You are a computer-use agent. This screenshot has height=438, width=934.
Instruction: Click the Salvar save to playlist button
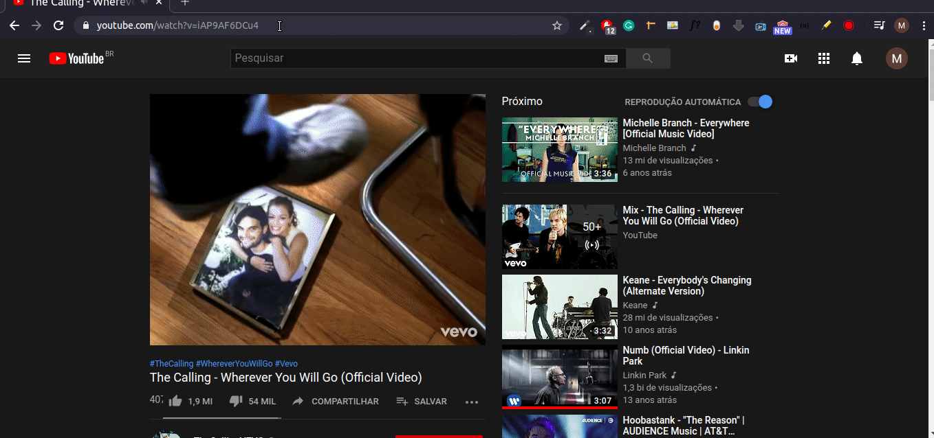(x=422, y=401)
